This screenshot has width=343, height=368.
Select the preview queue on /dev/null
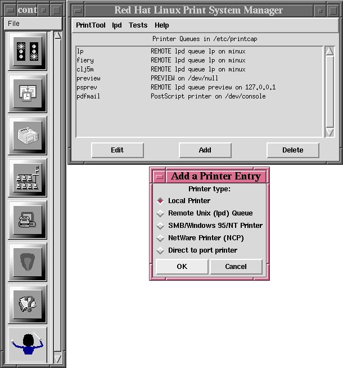(x=199, y=78)
